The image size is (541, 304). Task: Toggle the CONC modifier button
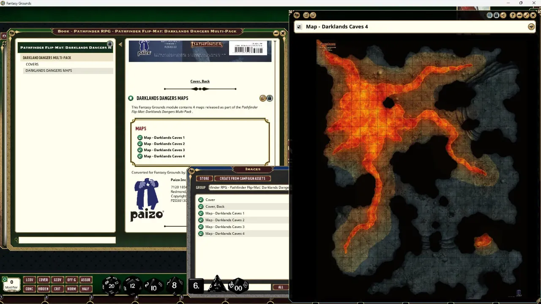(x=29, y=289)
